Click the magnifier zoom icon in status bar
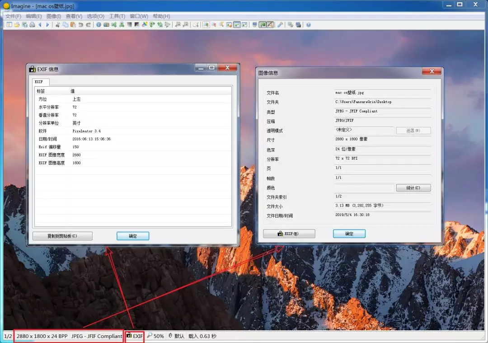The width and height of the screenshot is (488, 343). click(150, 335)
